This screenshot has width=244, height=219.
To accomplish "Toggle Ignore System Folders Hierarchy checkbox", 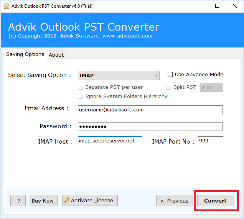I will tap(80, 96).
